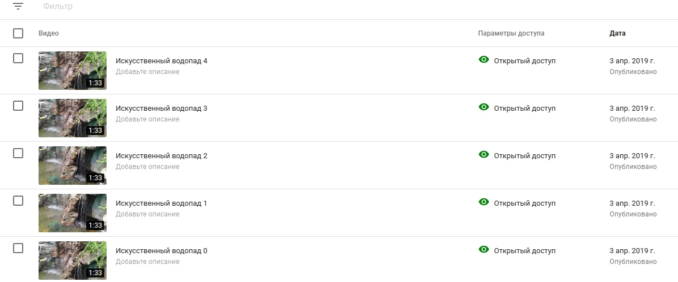Sort by the Дата column header
The image size is (678, 282).
(617, 33)
